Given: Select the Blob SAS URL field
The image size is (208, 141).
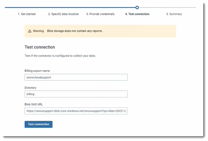Looking at the screenshot, I should tap(76, 111).
